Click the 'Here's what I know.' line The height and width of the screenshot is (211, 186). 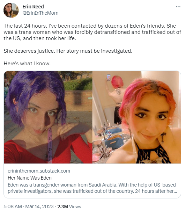[x=27, y=64]
